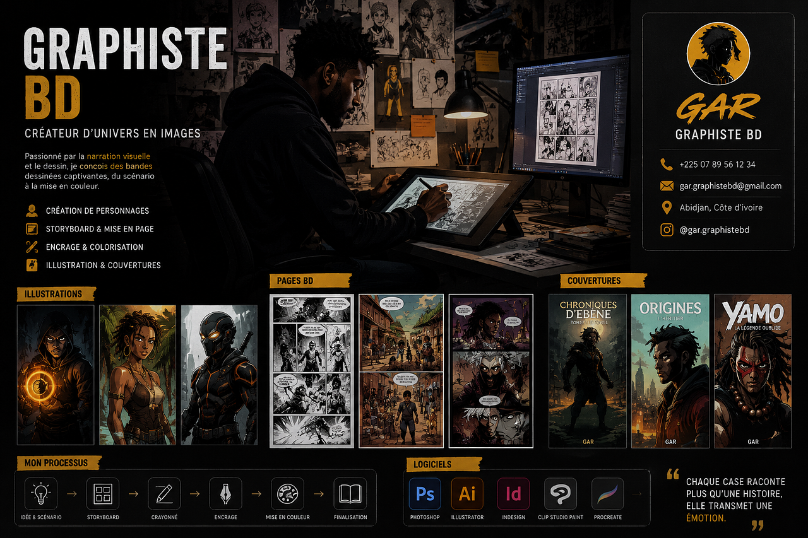This screenshot has height=538, width=808.
Task: Click the lightbulb Idée & Scénario icon
Action: click(41, 494)
